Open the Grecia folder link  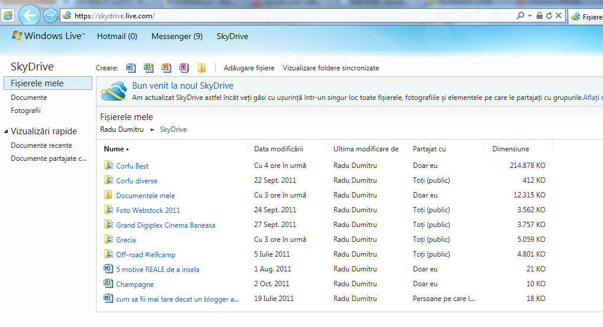pyautogui.click(x=126, y=240)
